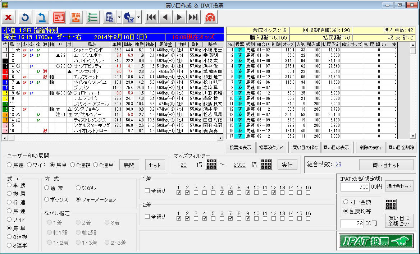Click the application icon in title bar
Viewport: 420px width, 254px height.
pos(4,5)
